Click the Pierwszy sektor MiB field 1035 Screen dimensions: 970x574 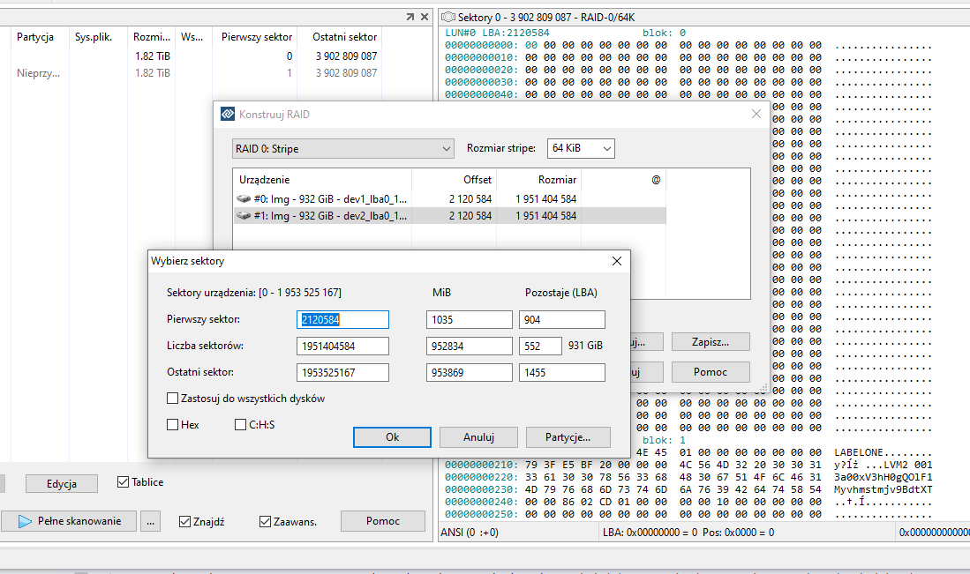pyautogui.click(x=469, y=319)
